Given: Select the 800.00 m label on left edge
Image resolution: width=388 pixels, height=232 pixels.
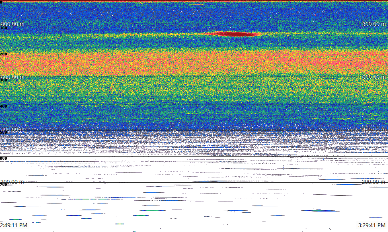Looking at the screenshot, I should (12, 24).
